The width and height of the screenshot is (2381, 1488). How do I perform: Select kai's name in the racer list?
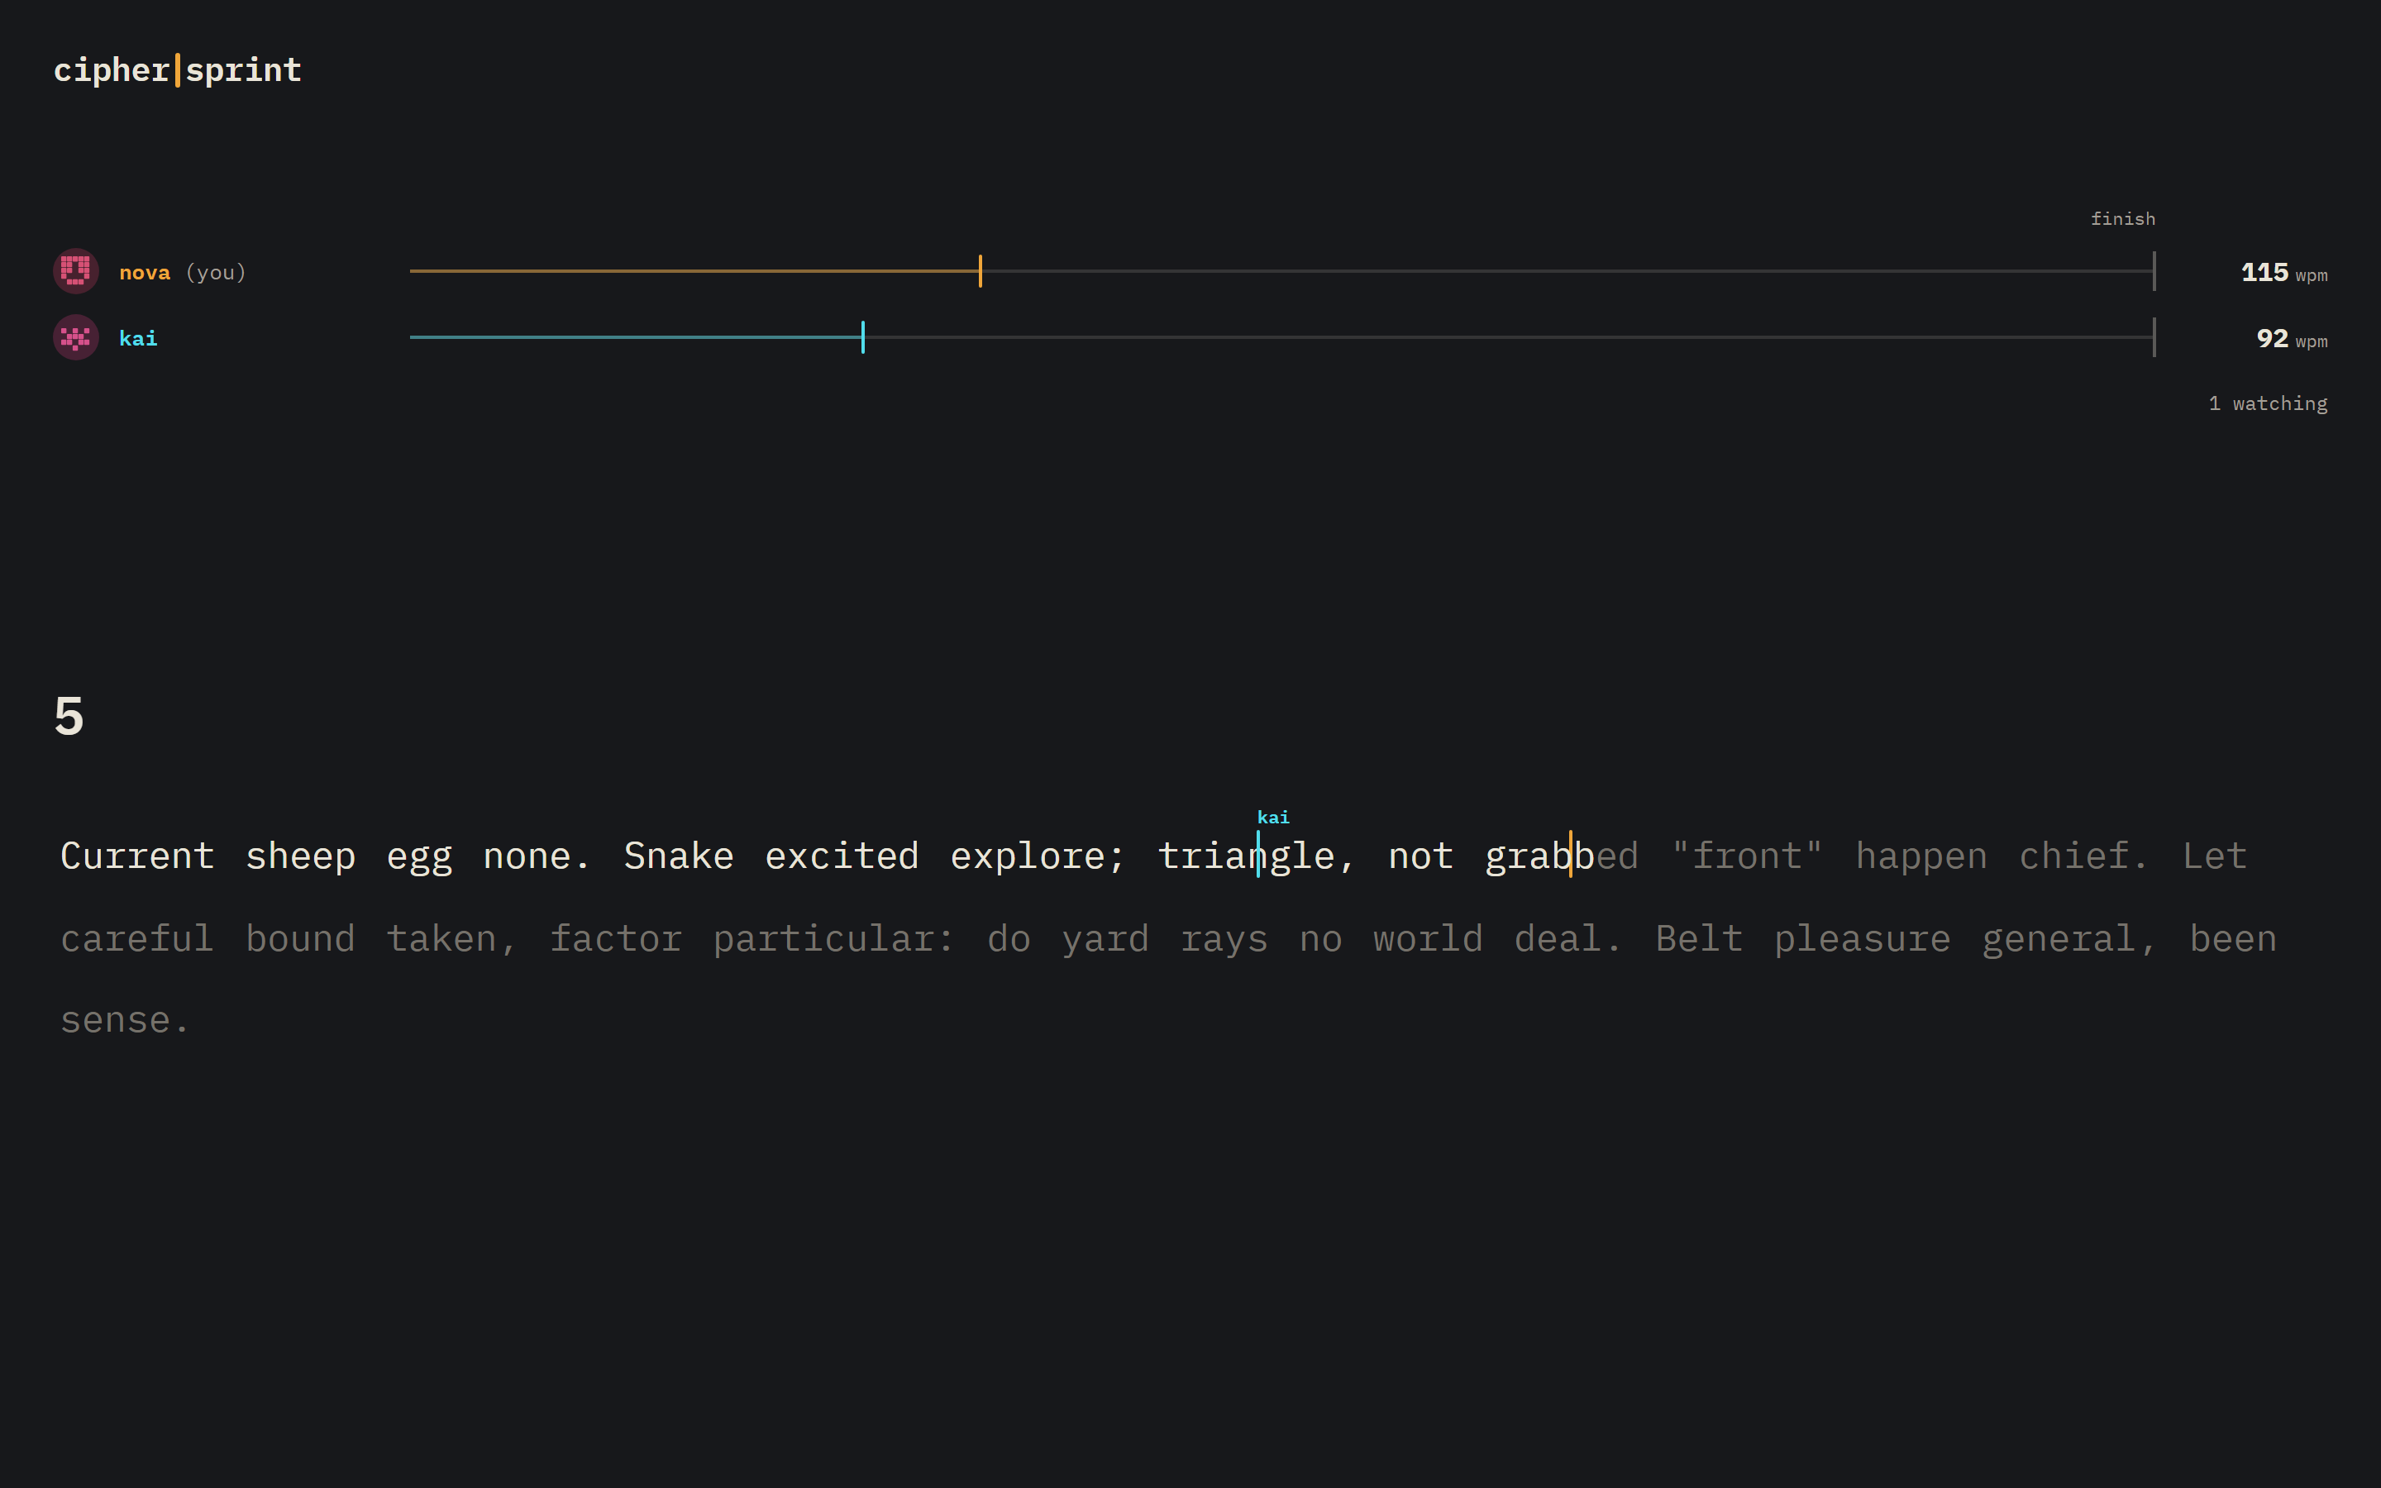coord(138,339)
